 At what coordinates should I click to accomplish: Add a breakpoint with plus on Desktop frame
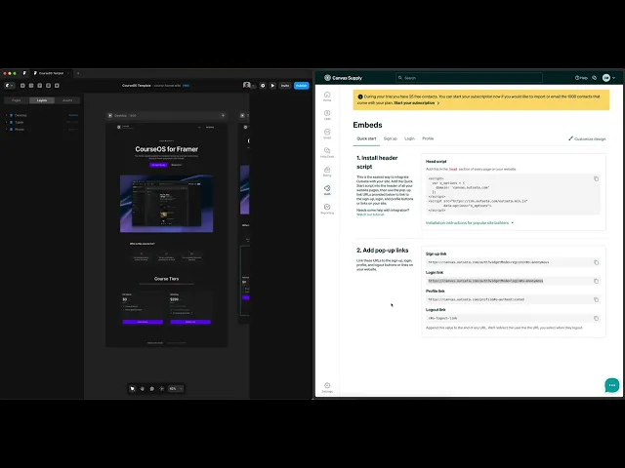coord(223,115)
